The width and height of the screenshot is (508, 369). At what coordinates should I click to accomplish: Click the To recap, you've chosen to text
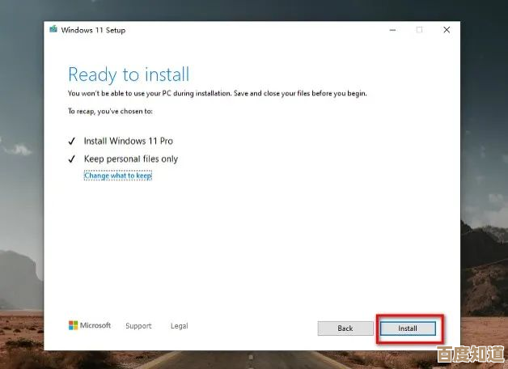click(110, 111)
